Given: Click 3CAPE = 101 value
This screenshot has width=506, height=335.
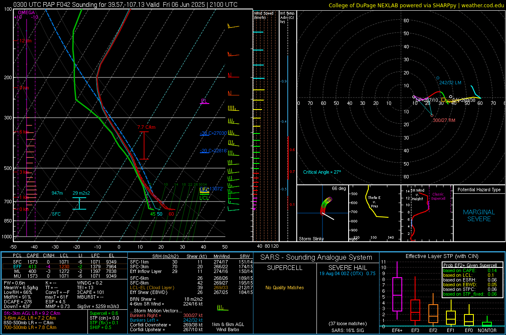Looking at the screenshot, I should [x=90, y=292].
